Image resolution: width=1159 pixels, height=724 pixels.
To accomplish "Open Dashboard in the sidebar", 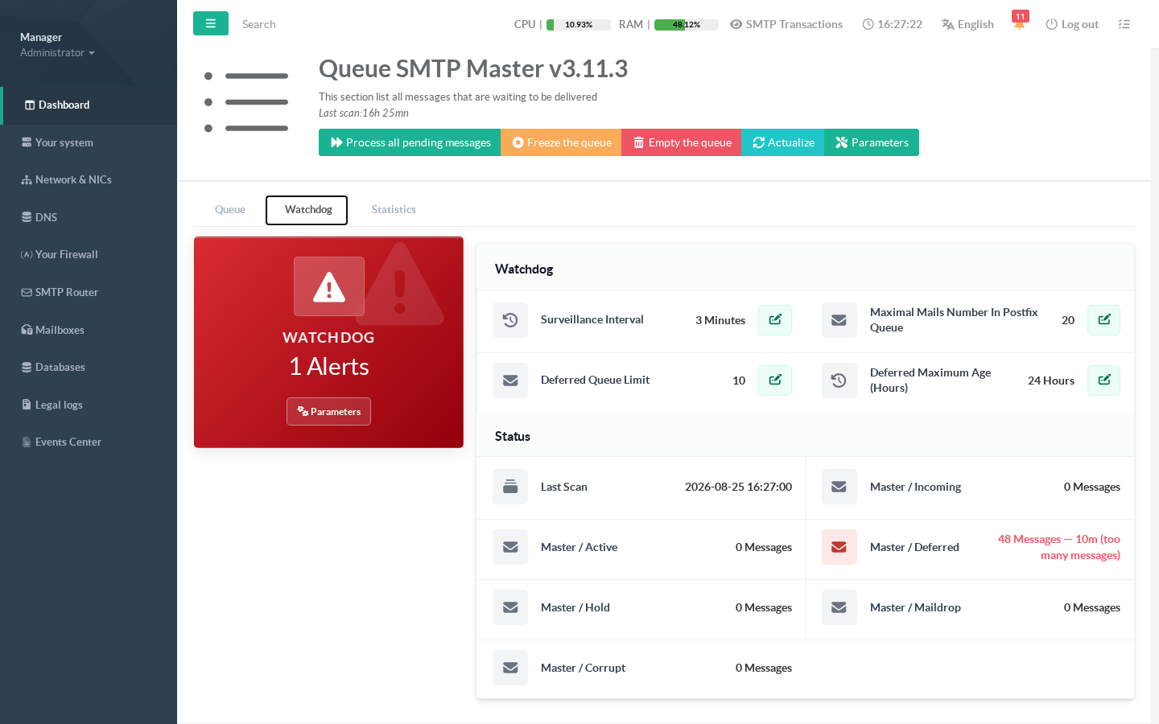I will [89, 105].
